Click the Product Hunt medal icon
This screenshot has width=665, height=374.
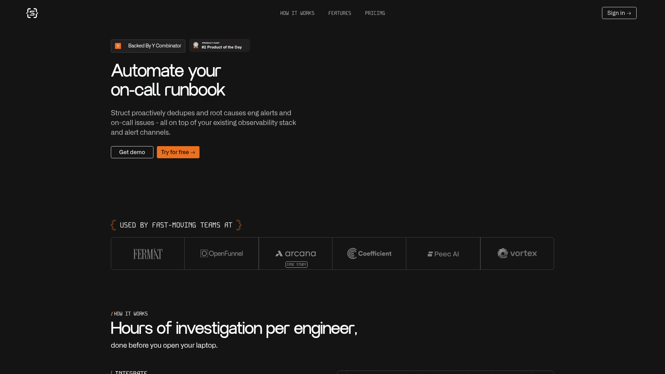coord(196,45)
